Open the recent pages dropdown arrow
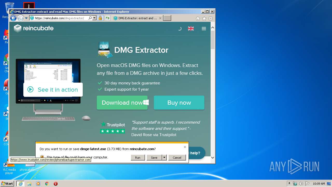Viewport: 332px width, 187px height. click(26, 18)
